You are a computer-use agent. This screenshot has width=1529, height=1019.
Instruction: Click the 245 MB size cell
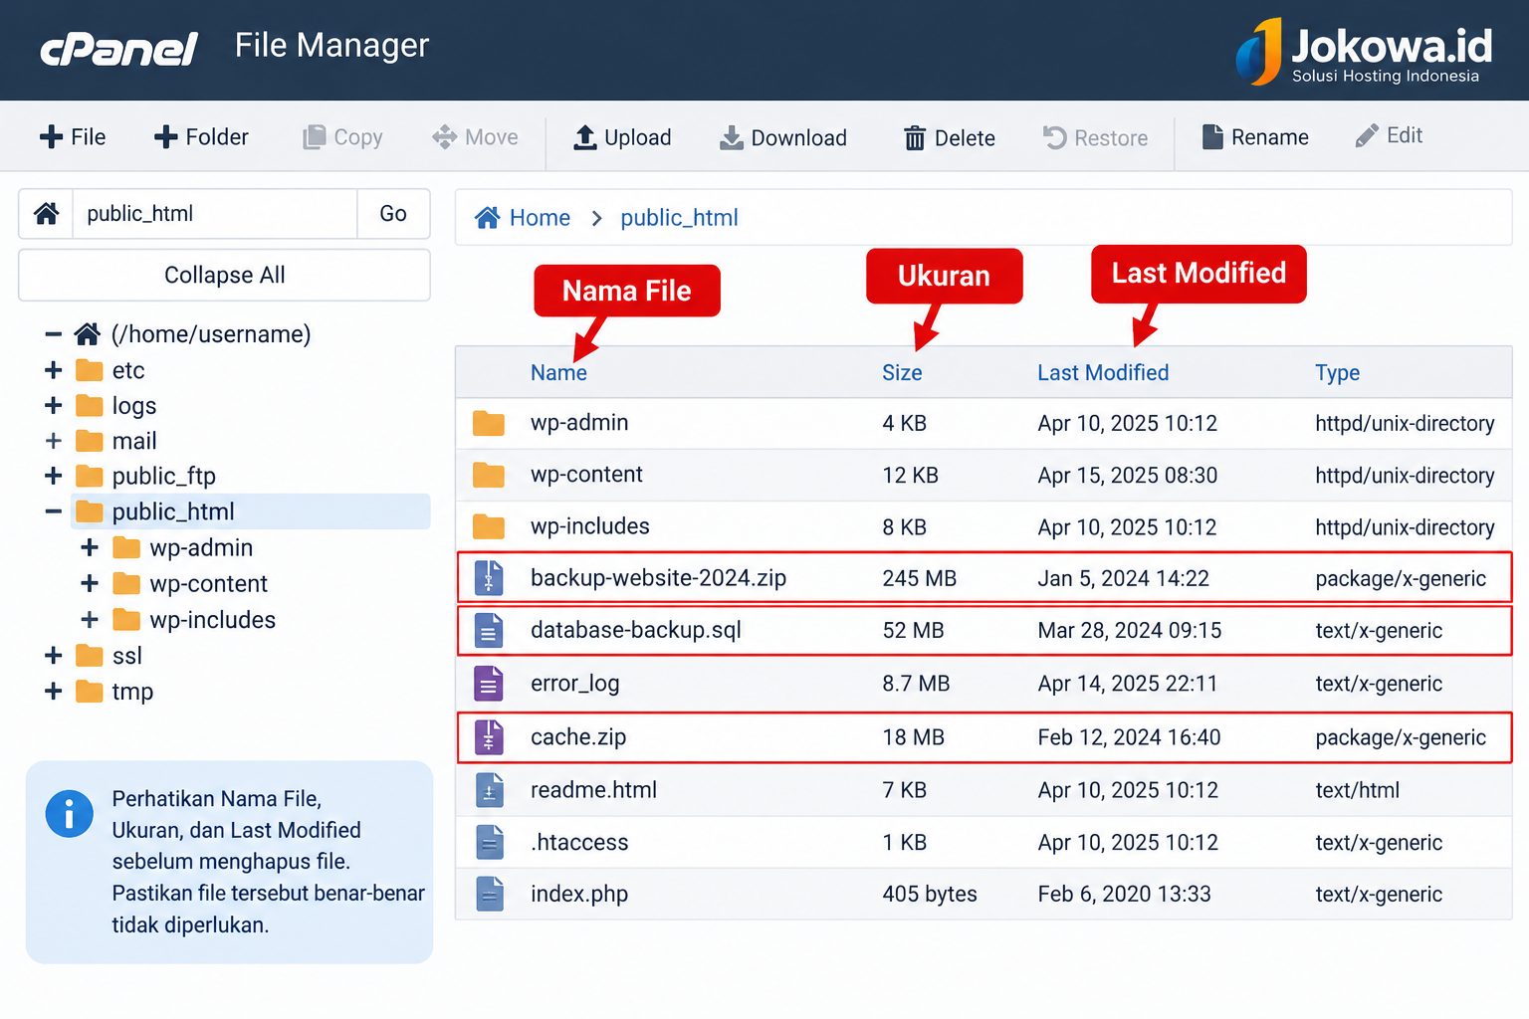coord(919,578)
